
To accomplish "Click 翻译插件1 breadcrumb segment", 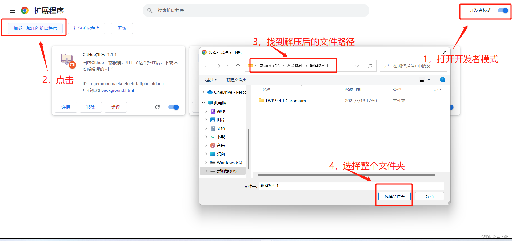I will [x=319, y=66].
